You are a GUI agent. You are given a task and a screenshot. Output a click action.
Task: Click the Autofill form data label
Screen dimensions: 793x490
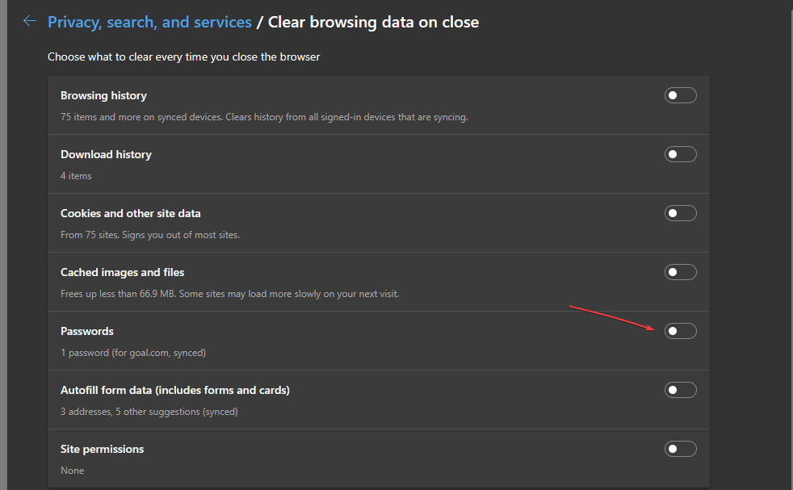point(175,390)
